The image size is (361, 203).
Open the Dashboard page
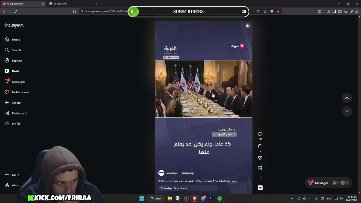click(16, 113)
